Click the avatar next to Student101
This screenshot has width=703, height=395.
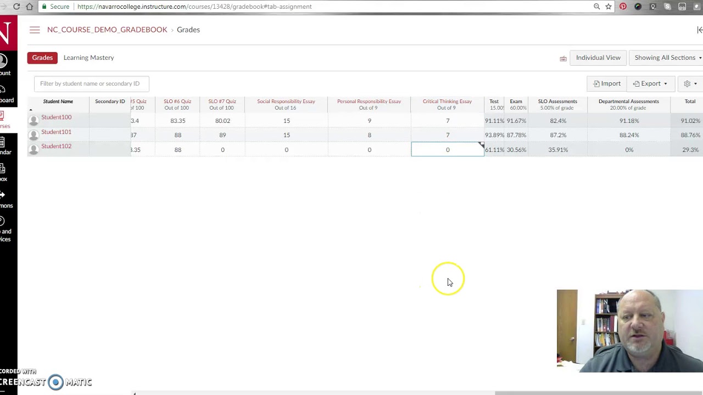(34, 135)
